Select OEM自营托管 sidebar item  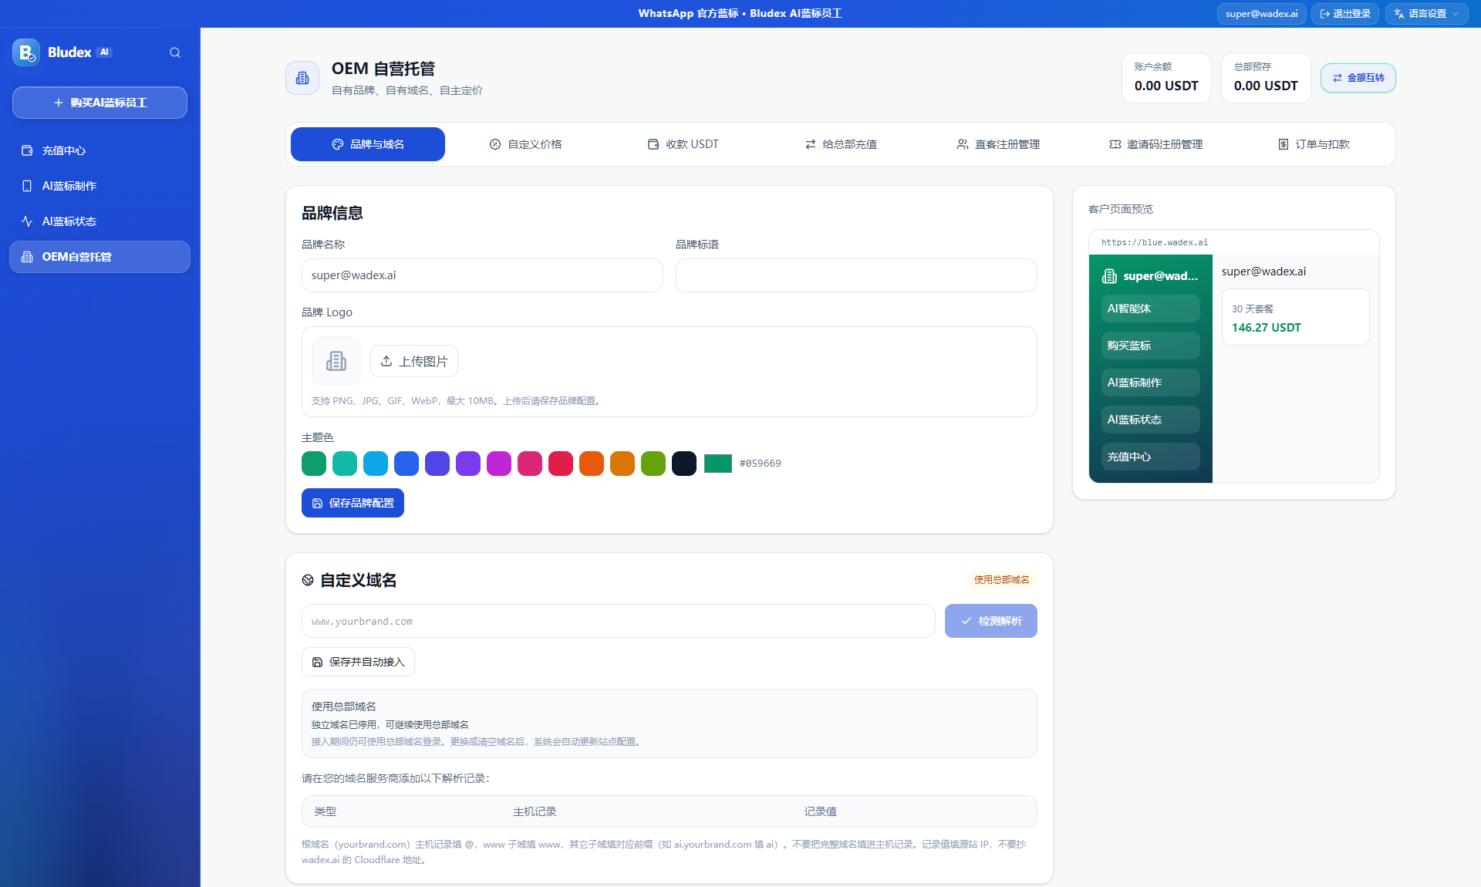100,257
